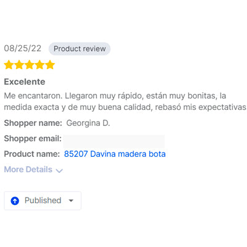
Task: Click the Shopper name label
Action: [33, 123]
